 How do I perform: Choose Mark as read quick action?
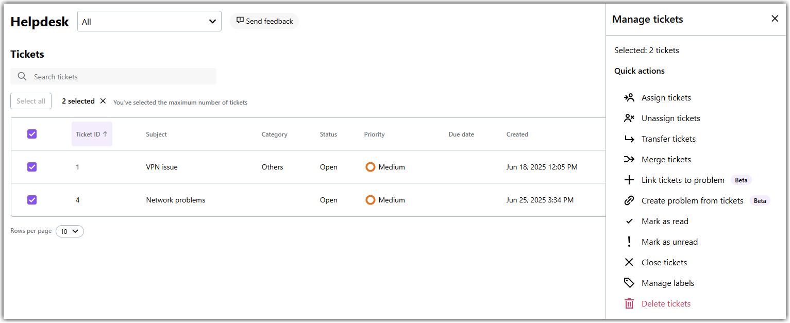tap(664, 221)
